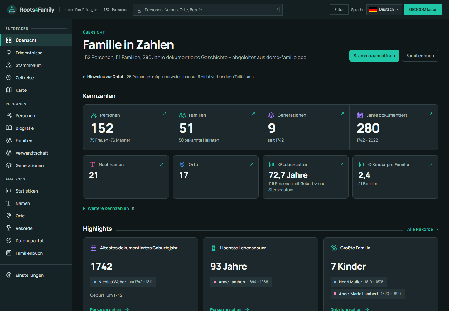Click the Zeitreise clock icon
The height and width of the screenshot is (311, 449).
click(9, 77)
